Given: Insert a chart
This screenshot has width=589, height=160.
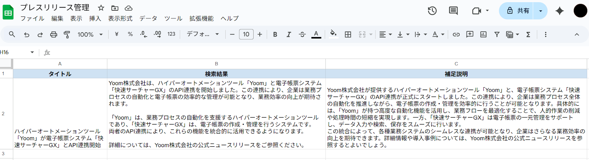Looking at the screenshot, I should coord(483,34).
